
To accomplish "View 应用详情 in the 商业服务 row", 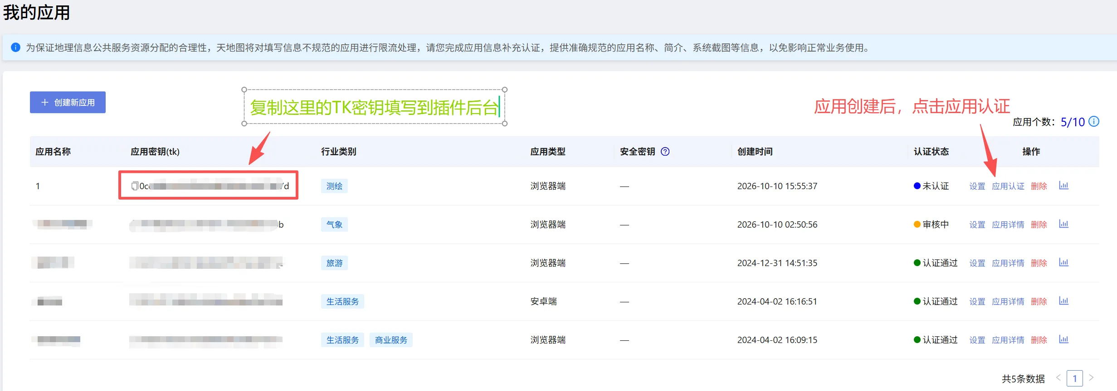I will click(x=1008, y=340).
